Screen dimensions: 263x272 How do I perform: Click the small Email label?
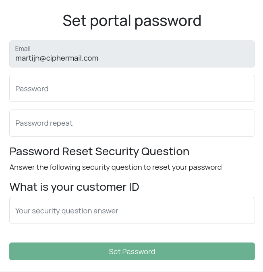coord(23,48)
